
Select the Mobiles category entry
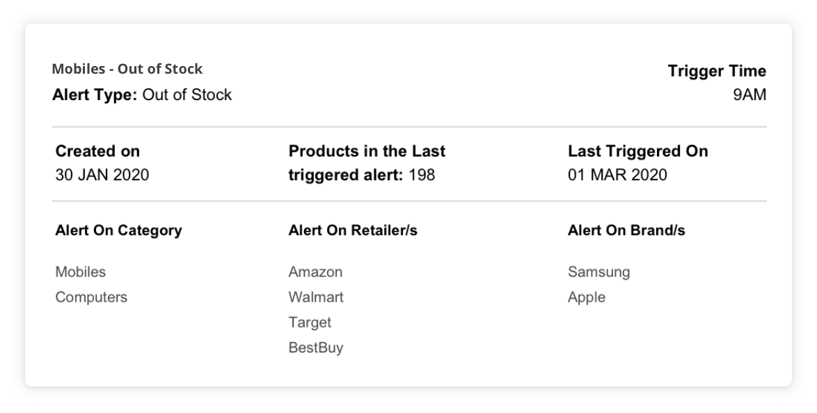tap(81, 272)
